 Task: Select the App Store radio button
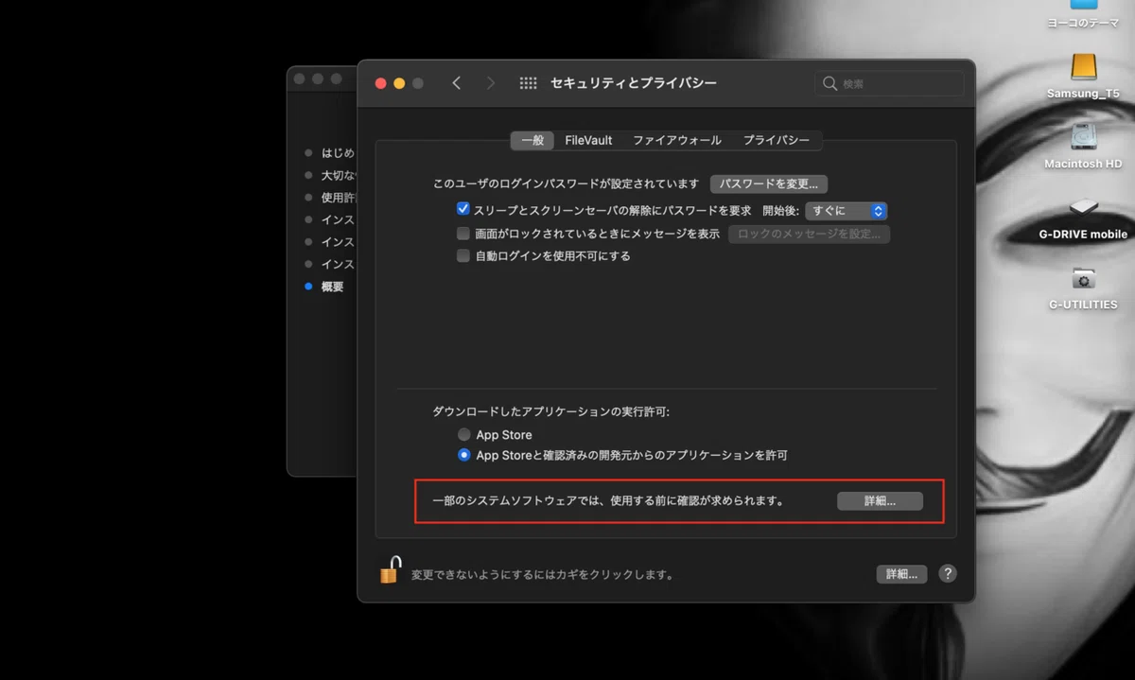pyautogui.click(x=464, y=434)
